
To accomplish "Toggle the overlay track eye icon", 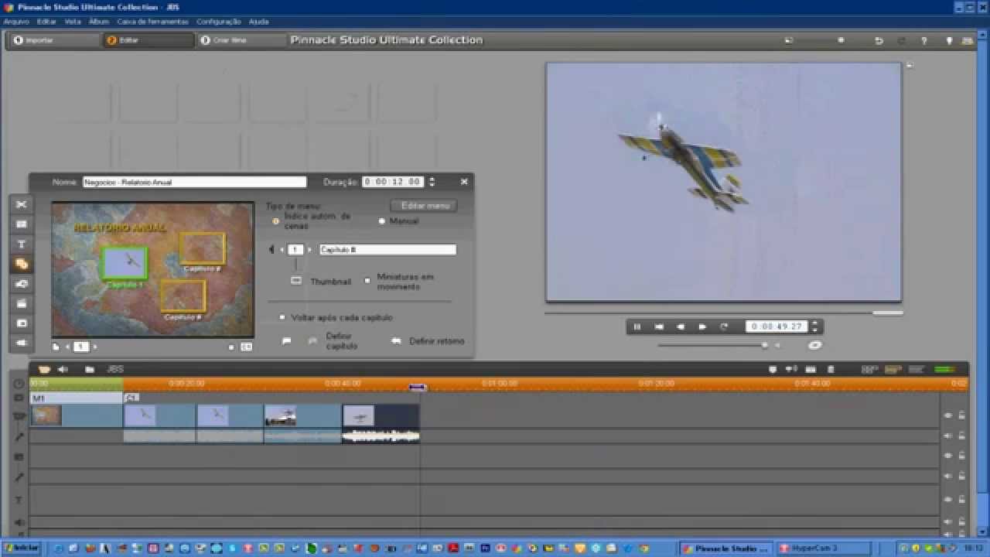I will (x=947, y=456).
